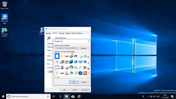Select the printer icon in the icon list

[x=76, y=56]
